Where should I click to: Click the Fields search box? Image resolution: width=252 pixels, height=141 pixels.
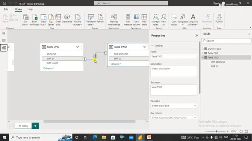(226, 41)
